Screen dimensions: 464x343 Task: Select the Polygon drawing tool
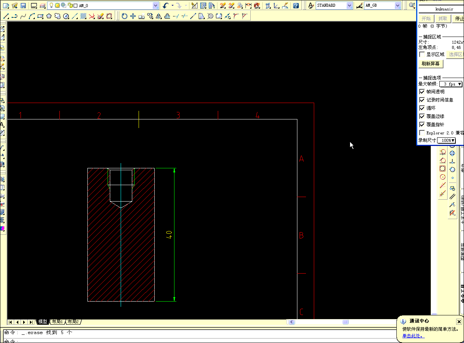tap(49, 16)
